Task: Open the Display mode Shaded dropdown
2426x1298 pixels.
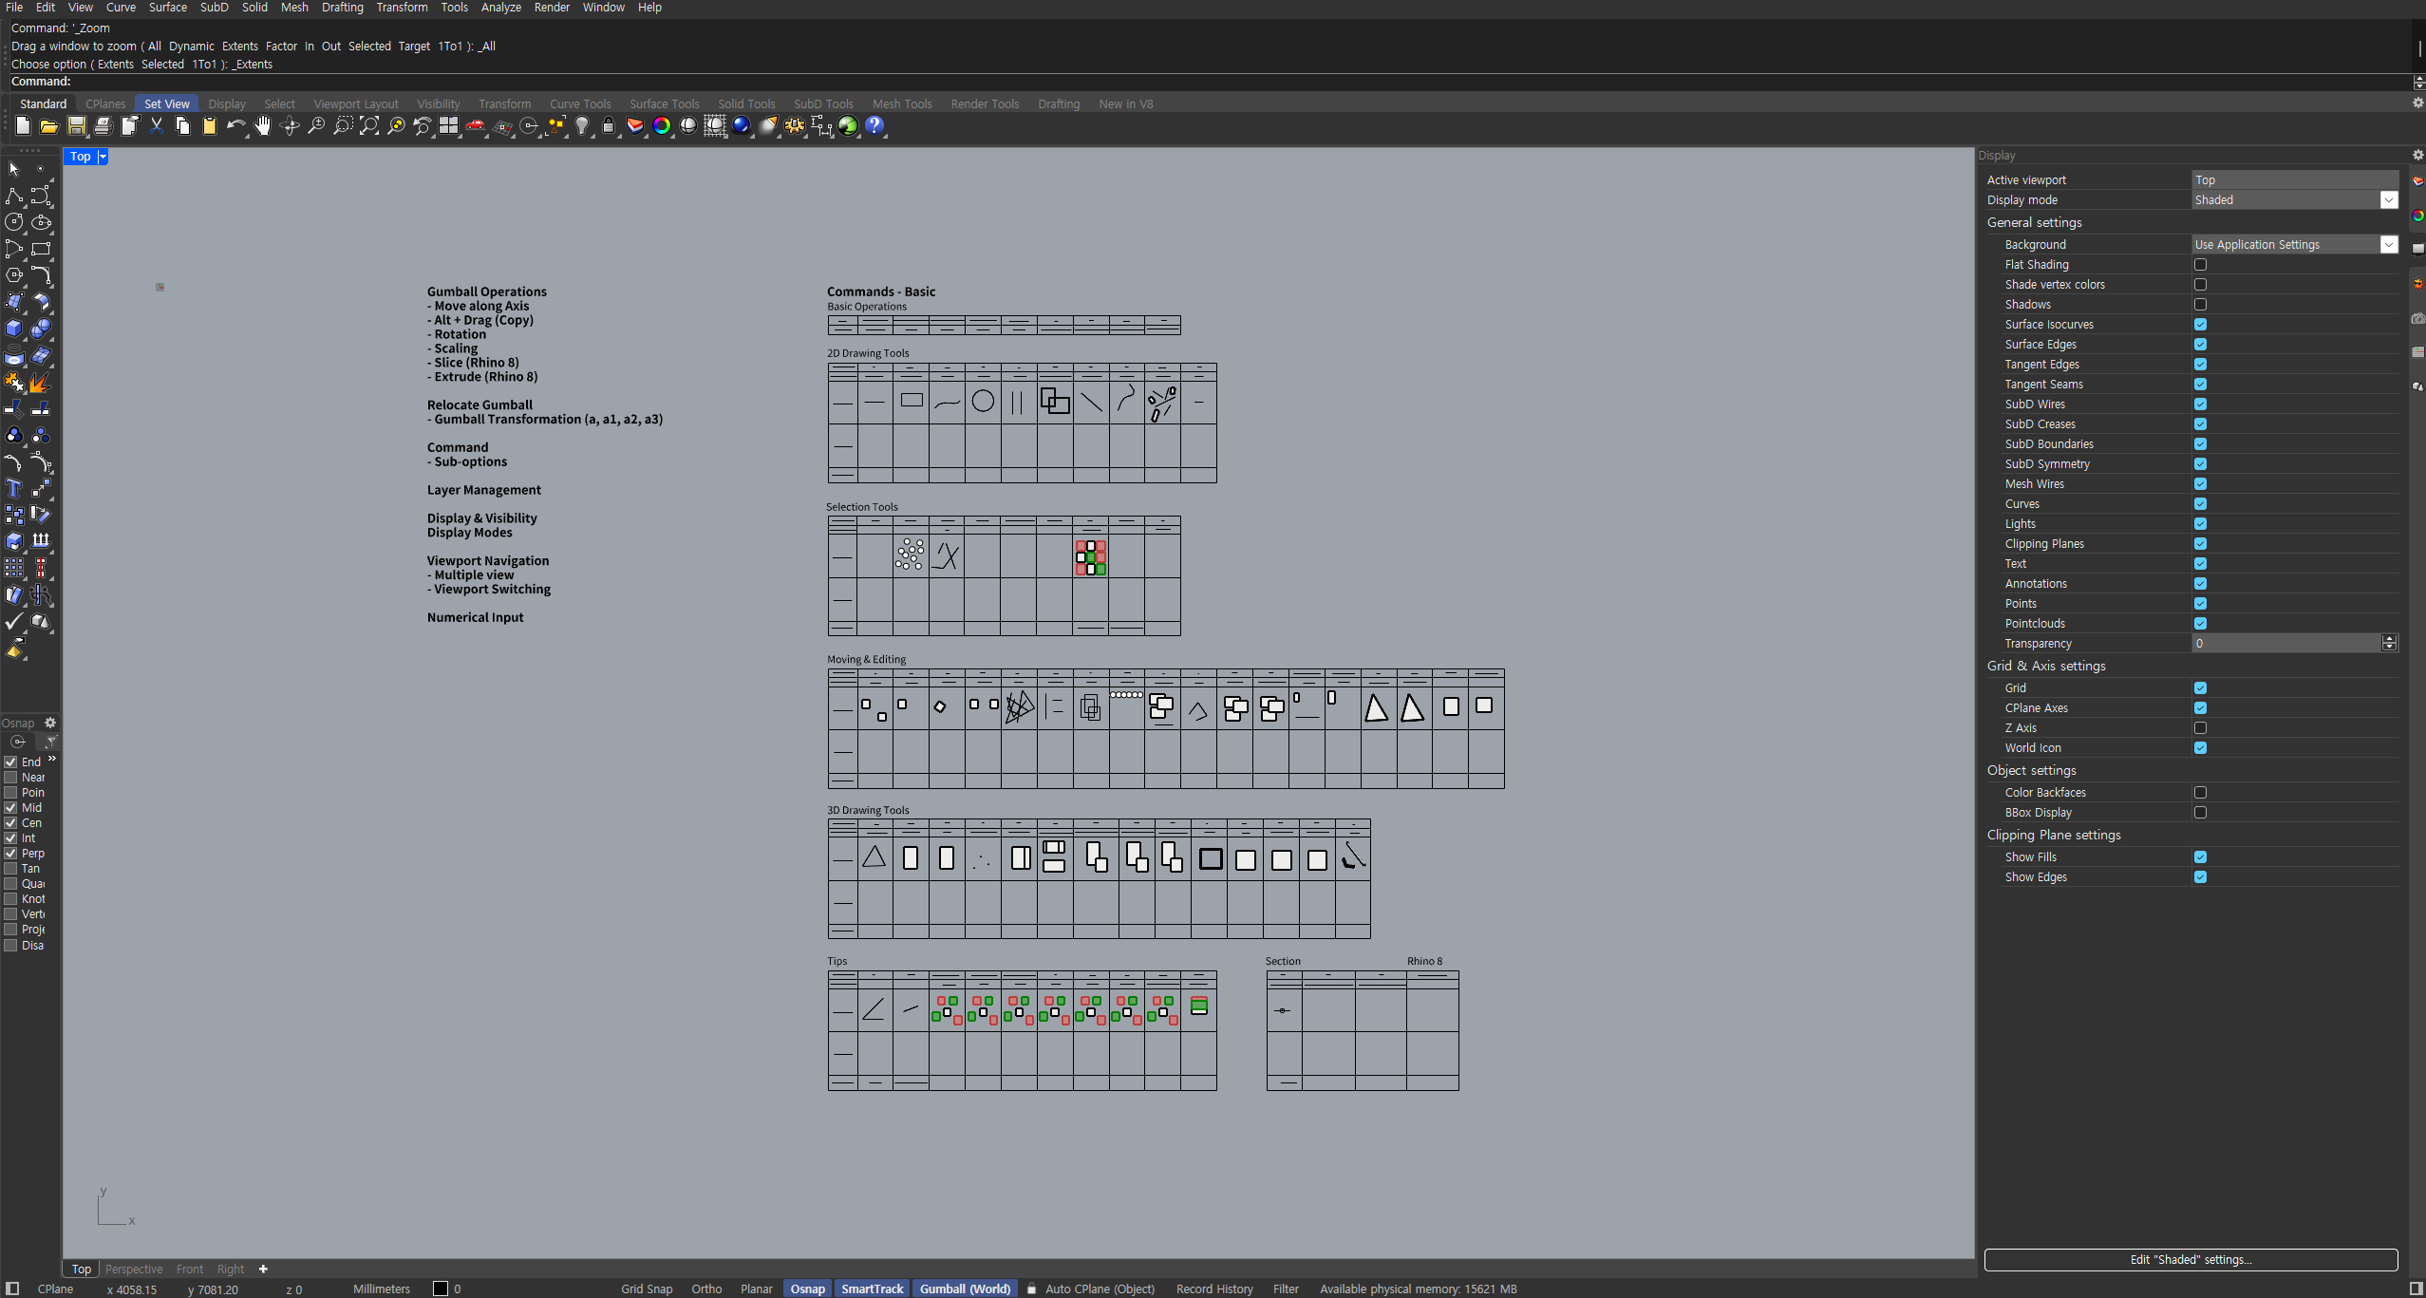Action: click(x=2388, y=200)
